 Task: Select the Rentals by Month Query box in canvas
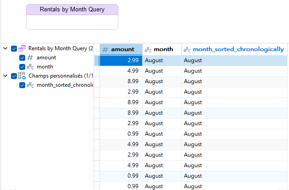pos(72,17)
